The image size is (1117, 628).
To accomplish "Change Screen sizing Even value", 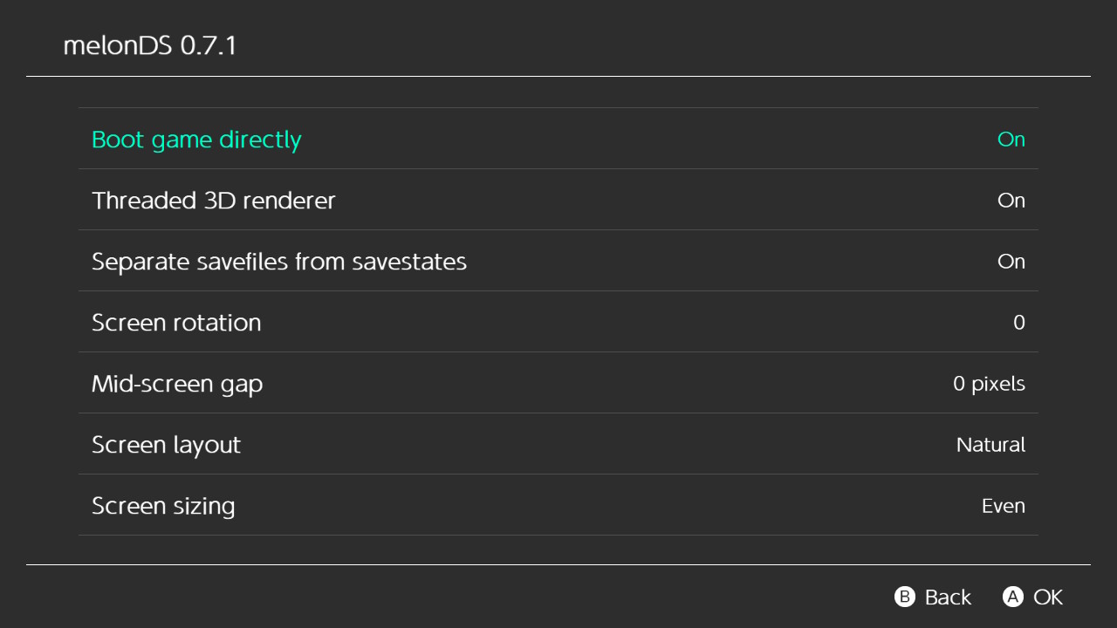I will [x=1003, y=506].
